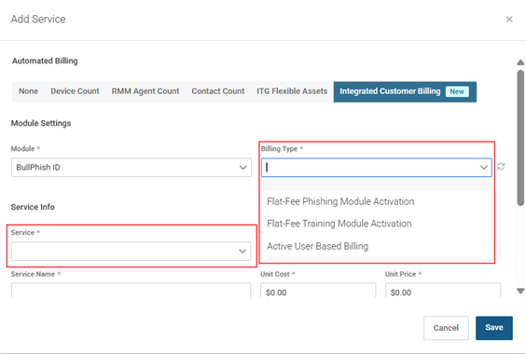Screen dimensions: 526x354
Task: Save the new service
Action: click(493, 328)
